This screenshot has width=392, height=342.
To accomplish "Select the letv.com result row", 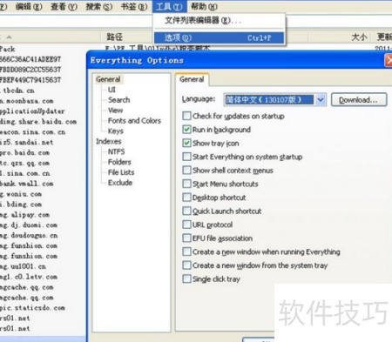I will tap(29, 277).
